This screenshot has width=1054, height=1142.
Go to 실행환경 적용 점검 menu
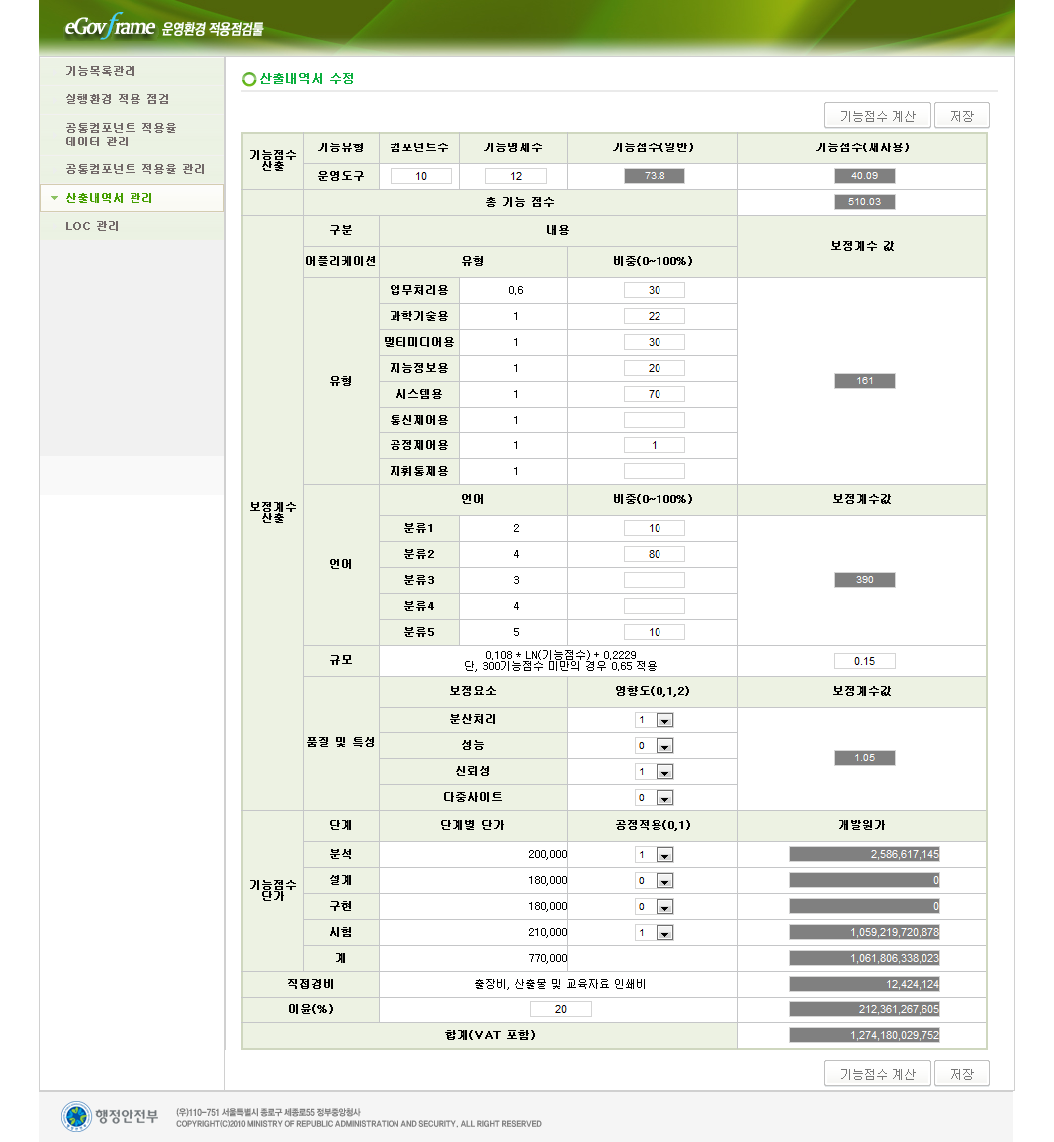click(117, 99)
